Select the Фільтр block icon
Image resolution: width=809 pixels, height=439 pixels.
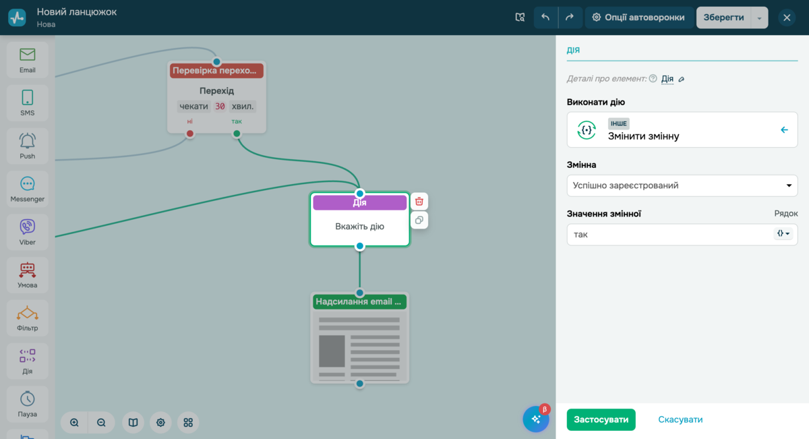27,318
